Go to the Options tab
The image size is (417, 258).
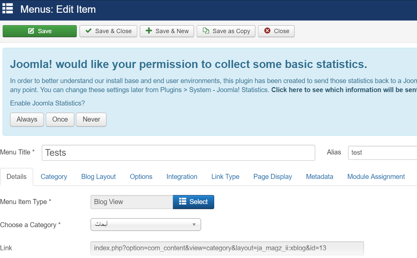click(x=141, y=177)
